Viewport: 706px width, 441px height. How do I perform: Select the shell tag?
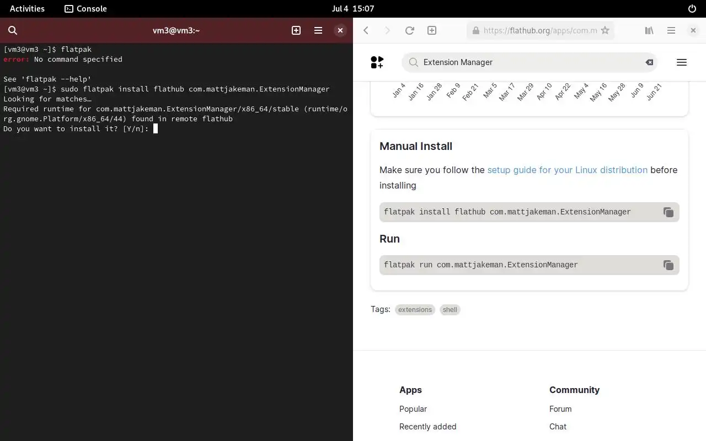point(450,310)
